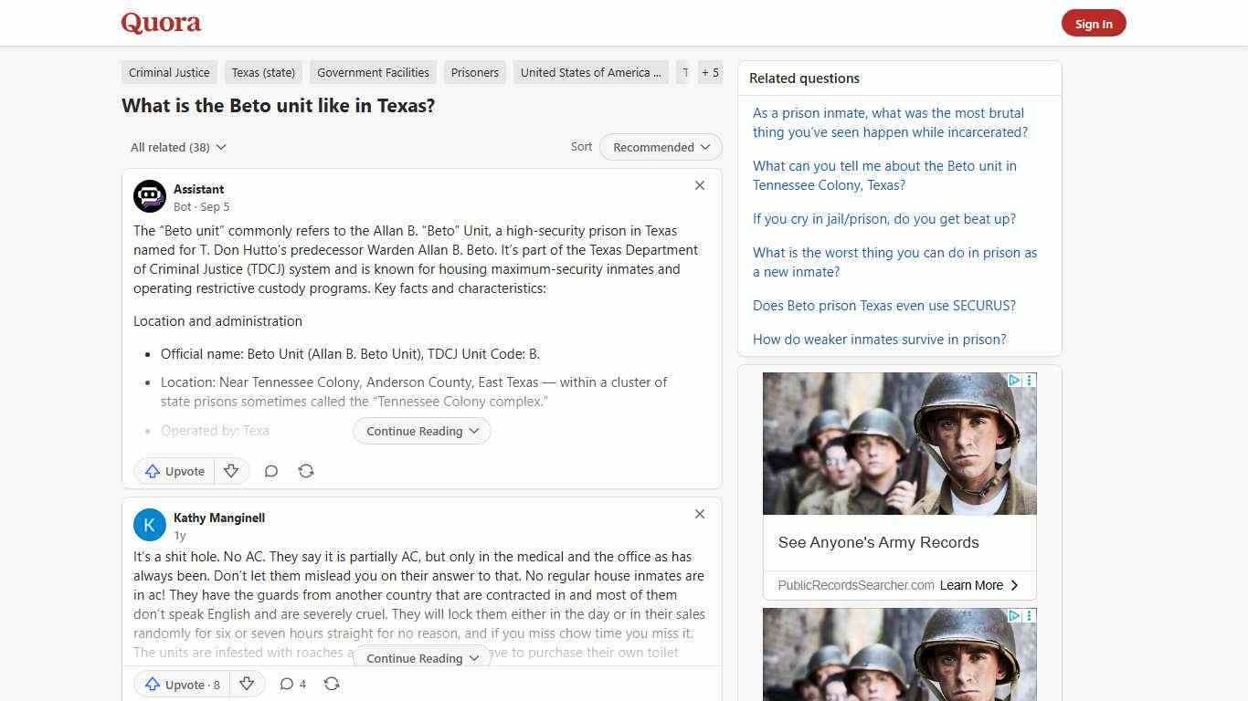Repost Kathy Manginell's answer

click(x=332, y=683)
